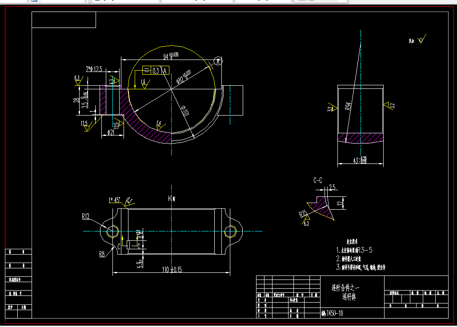The width and height of the screenshot is (457, 327).
Task: Select the dimension text 110 ±0.15
Action: 171,268
